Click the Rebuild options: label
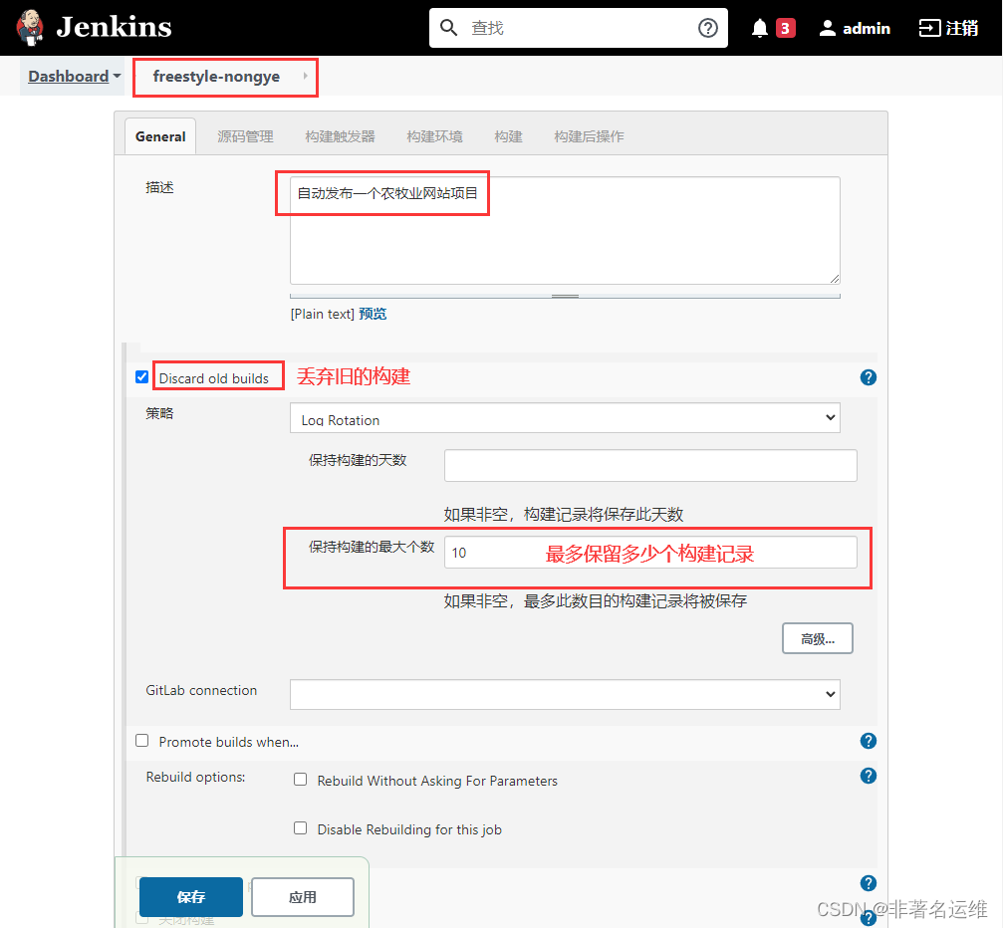 196,777
